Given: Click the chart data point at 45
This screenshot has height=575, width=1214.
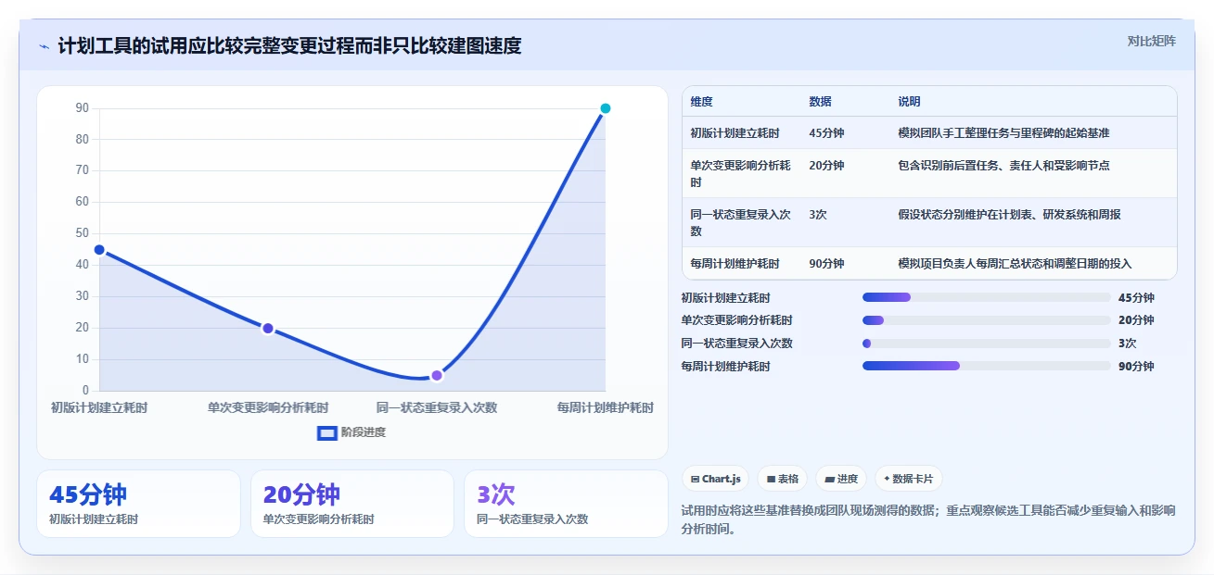Looking at the screenshot, I should coord(99,250).
